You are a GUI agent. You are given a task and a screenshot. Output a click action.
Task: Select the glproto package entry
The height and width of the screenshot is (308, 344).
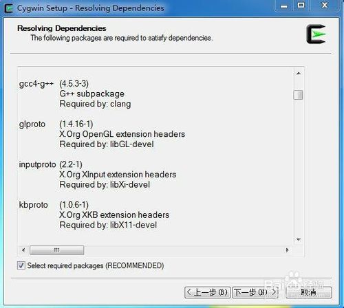pos(32,124)
